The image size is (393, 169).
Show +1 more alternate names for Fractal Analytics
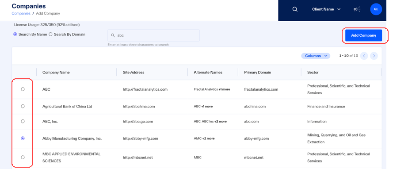coord(224,89)
